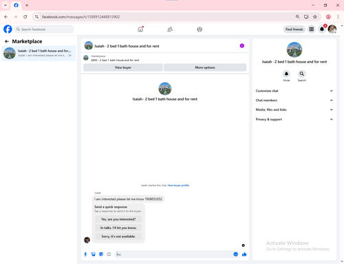Choose a sticker icon
This screenshot has width=344, height=264.
pyautogui.click(x=101, y=254)
